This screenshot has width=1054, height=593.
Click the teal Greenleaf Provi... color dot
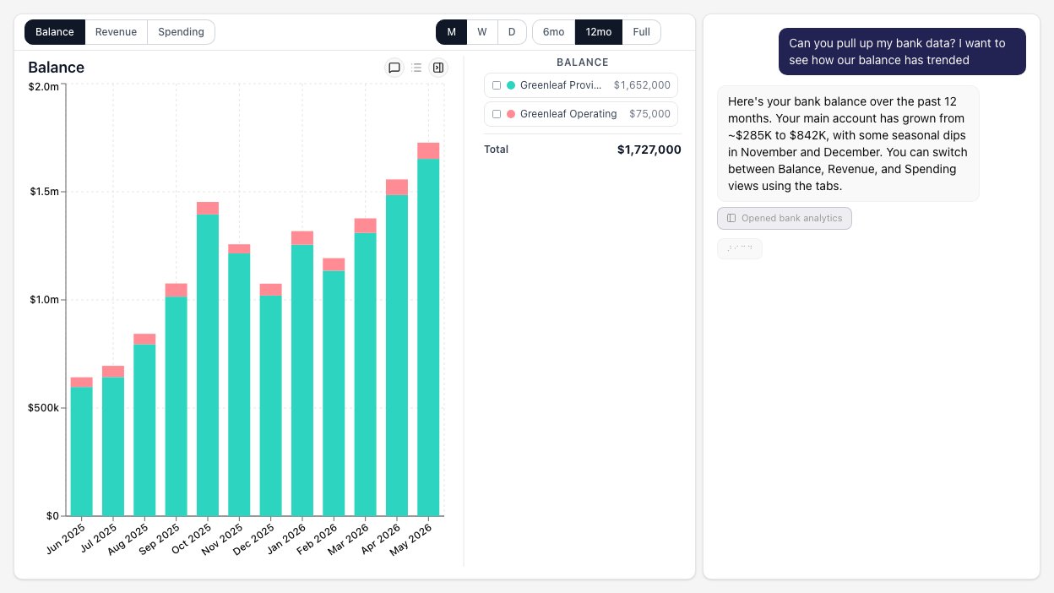(511, 85)
